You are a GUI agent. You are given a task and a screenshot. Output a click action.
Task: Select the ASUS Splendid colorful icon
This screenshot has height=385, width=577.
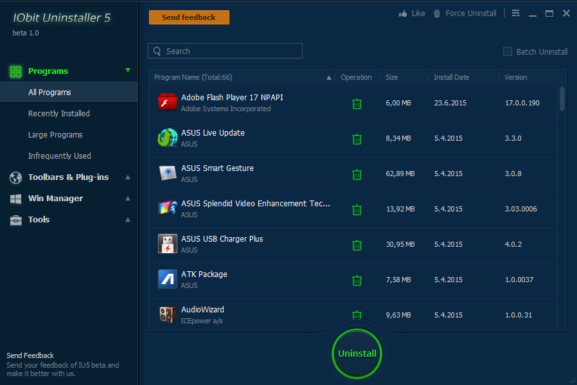168,208
